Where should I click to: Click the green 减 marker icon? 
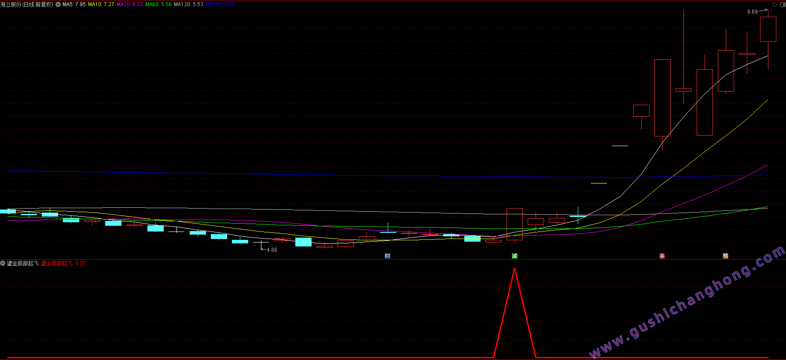tap(514, 256)
